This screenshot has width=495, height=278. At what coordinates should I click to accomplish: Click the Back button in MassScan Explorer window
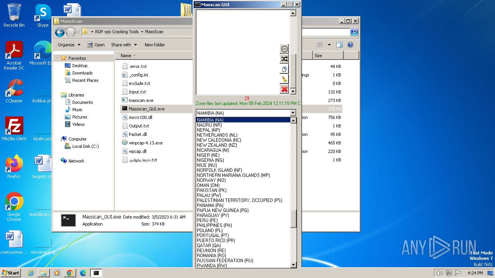60,32
